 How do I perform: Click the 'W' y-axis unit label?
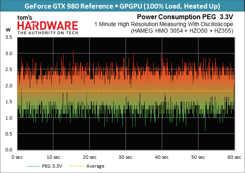pyautogui.click(x=8, y=29)
